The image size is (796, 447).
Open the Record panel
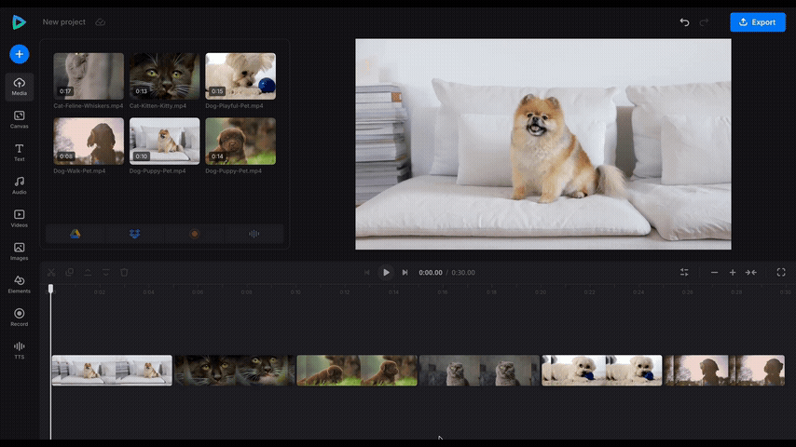pos(20,317)
